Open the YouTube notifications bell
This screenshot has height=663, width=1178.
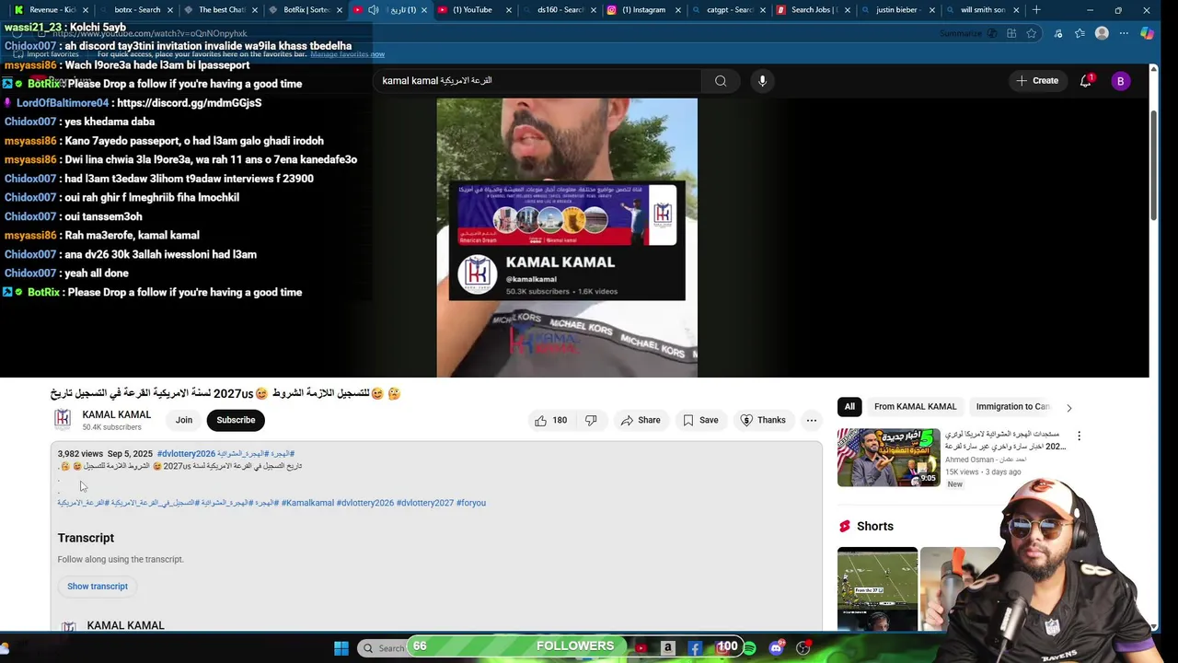pos(1086,81)
